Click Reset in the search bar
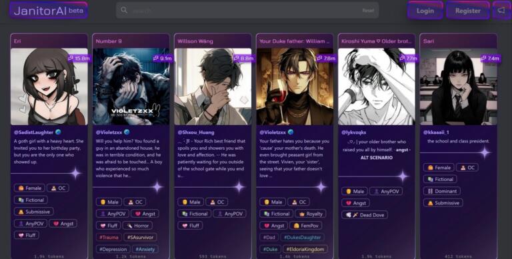This screenshot has height=259, width=512. pyautogui.click(x=368, y=11)
